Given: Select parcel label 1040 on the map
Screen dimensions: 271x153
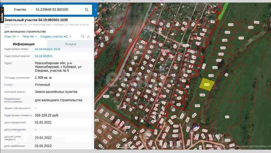Looking at the screenshot, I should (x=202, y=95).
